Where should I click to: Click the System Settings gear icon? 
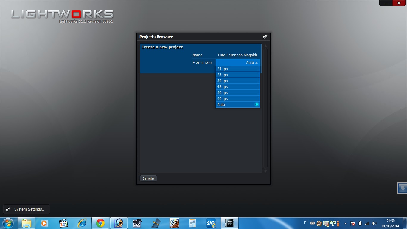(8, 209)
